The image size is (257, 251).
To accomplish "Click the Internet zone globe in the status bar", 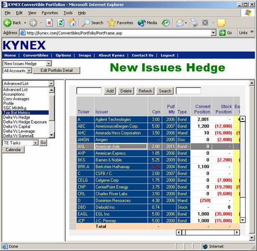I will pos(205,246).
